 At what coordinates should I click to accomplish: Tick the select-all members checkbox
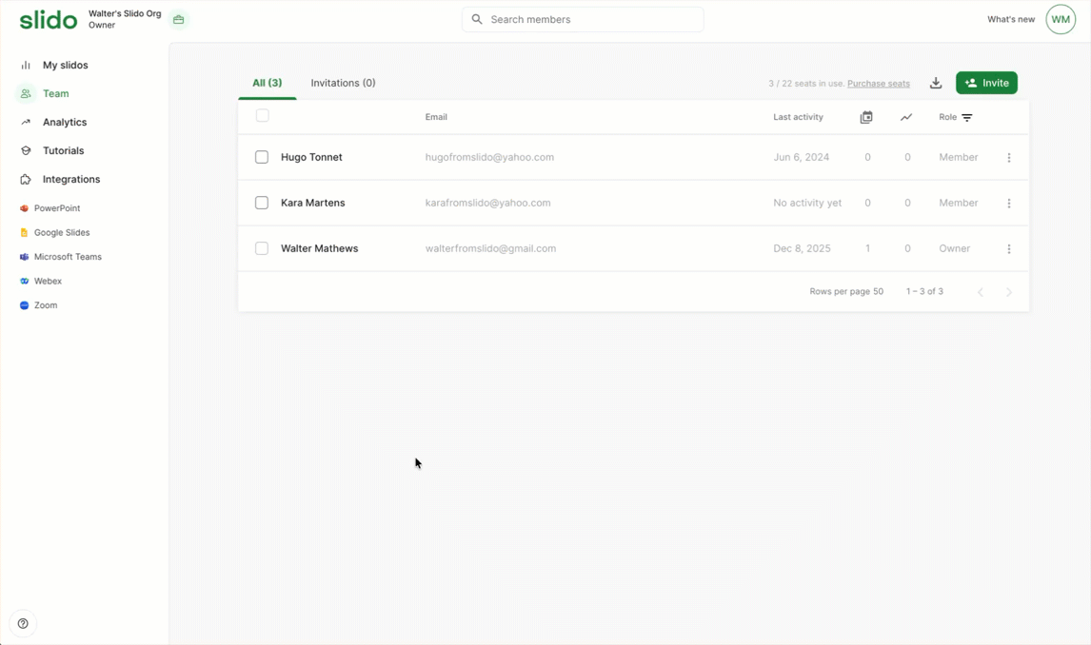(x=263, y=116)
